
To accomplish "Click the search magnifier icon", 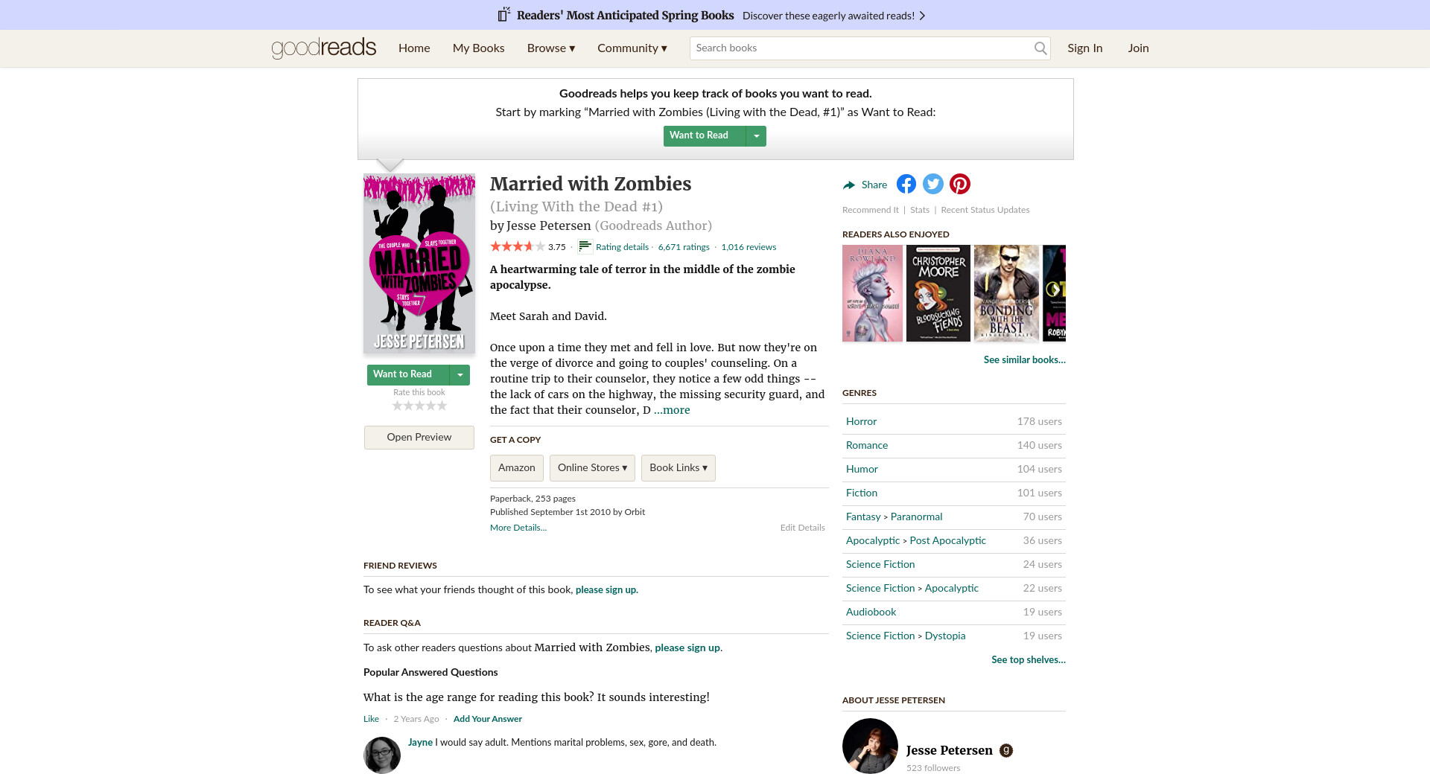I will point(1040,48).
